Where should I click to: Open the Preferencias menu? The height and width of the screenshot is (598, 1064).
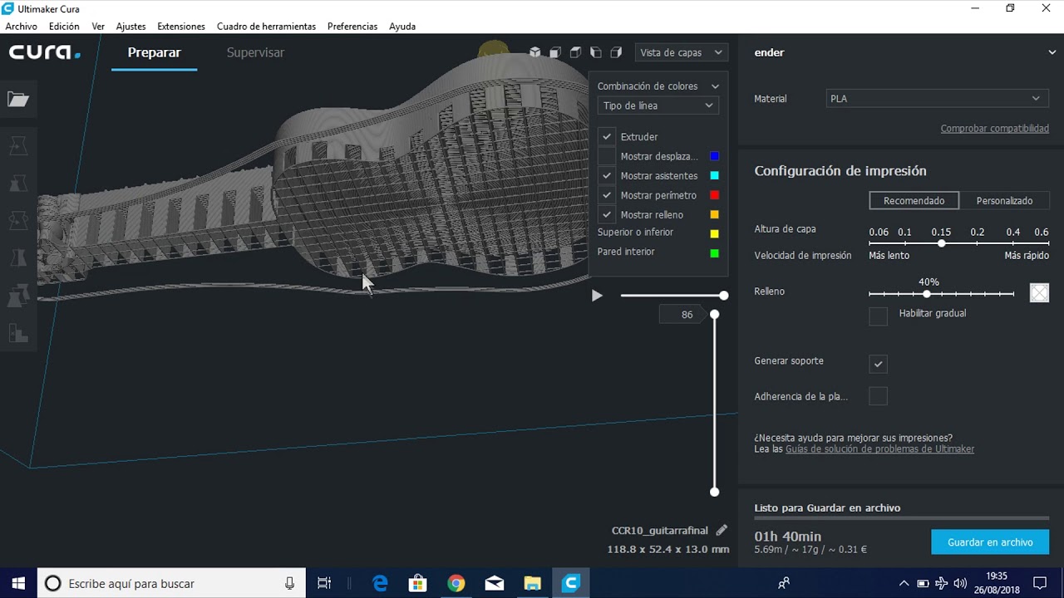(x=352, y=27)
